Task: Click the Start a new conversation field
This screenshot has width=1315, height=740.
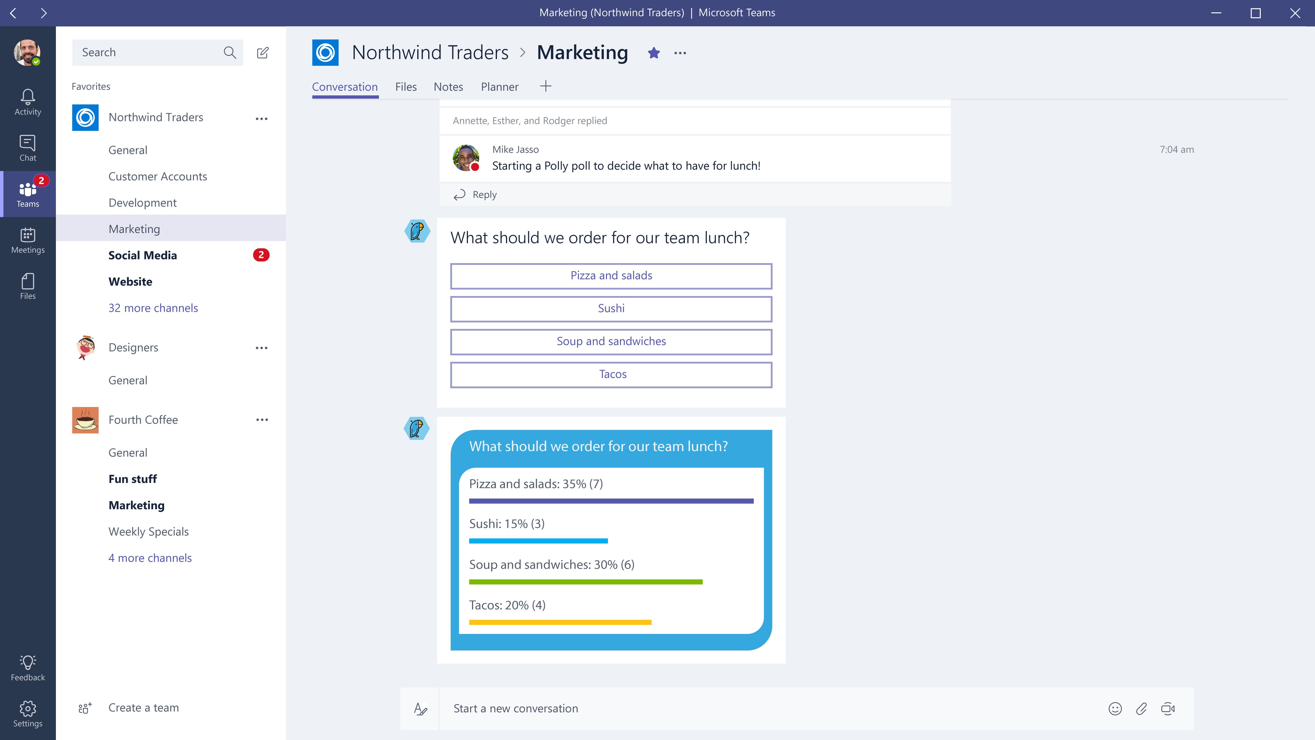Action: [x=715, y=708]
